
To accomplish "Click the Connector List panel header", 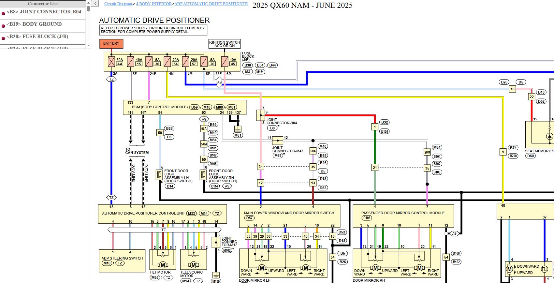I will tap(43, 4).
